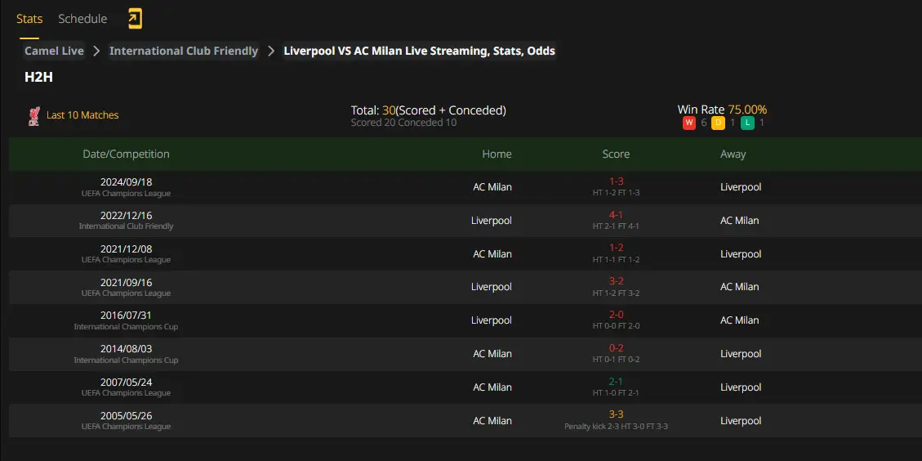Click Penalty kick 2-3 HT 3-0 FT 3-3
Screen dimensions: 922x461
pos(617,427)
